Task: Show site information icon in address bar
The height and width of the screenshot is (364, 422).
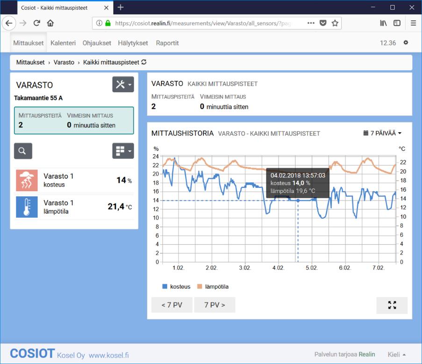Action: click(99, 23)
